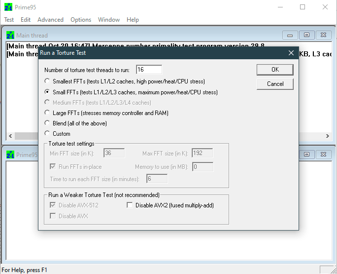337x274 pixels.
Task: Click Cancel in the torture test dialog
Action: pos(275,84)
